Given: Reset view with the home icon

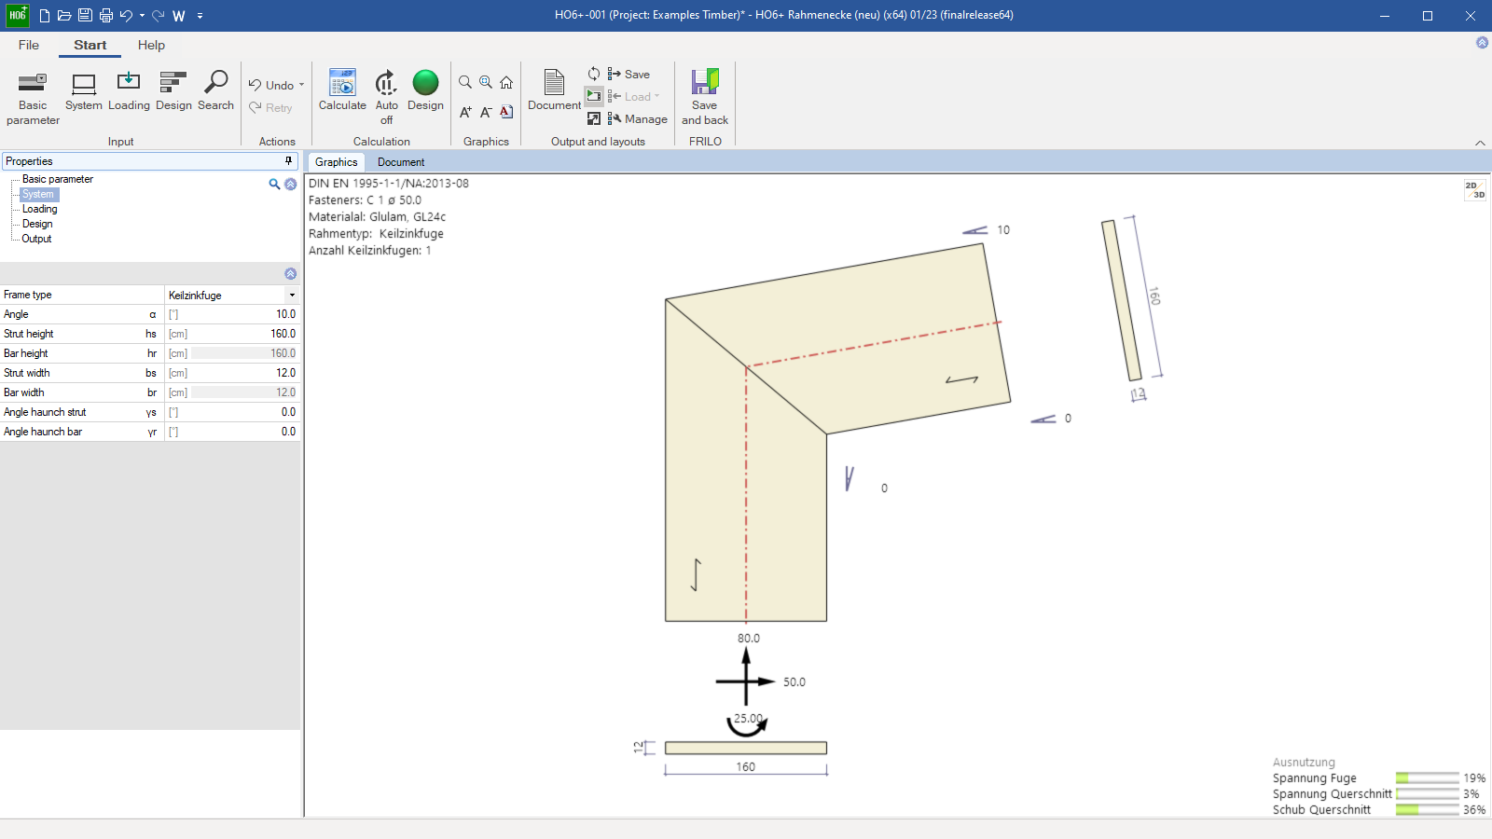Looking at the screenshot, I should [506, 82].
